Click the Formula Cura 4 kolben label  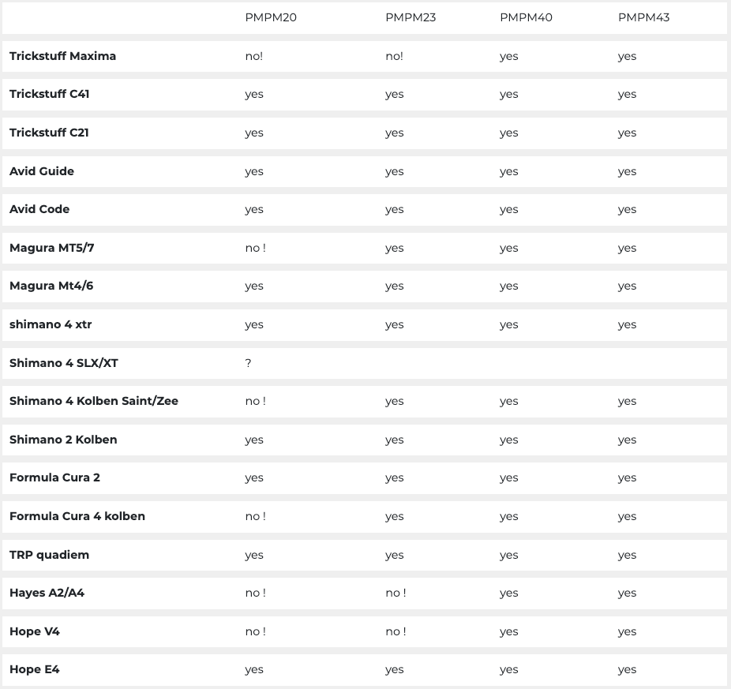click(77, 516)
